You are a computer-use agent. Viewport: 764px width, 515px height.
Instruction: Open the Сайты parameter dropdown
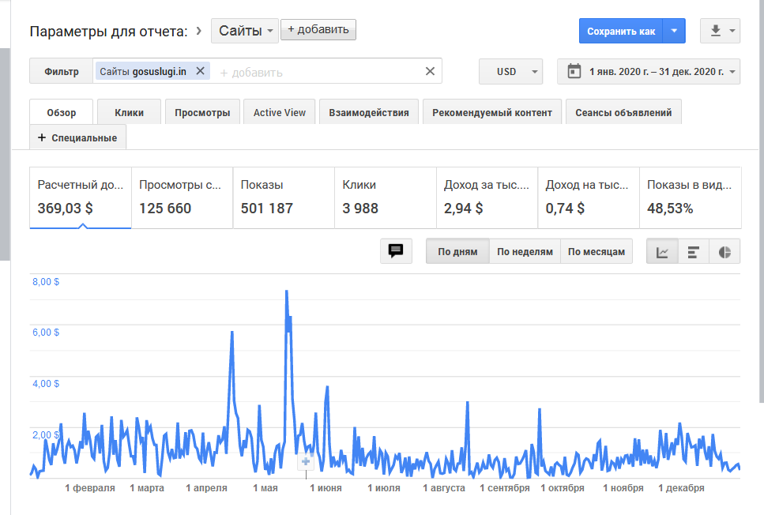click(x=245, y=31)
